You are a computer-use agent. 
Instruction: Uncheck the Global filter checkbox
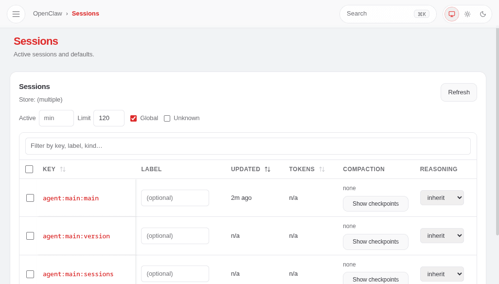[133, 118]
